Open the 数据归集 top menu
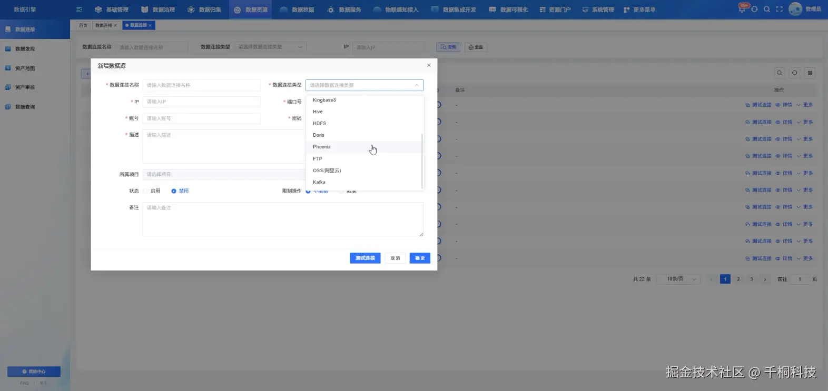The width and height of the screenshot is (828, 391). point(204,9)
